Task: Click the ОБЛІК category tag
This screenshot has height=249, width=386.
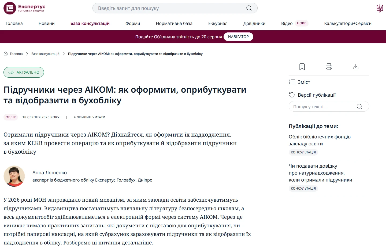Action: [x=11, y=117]
